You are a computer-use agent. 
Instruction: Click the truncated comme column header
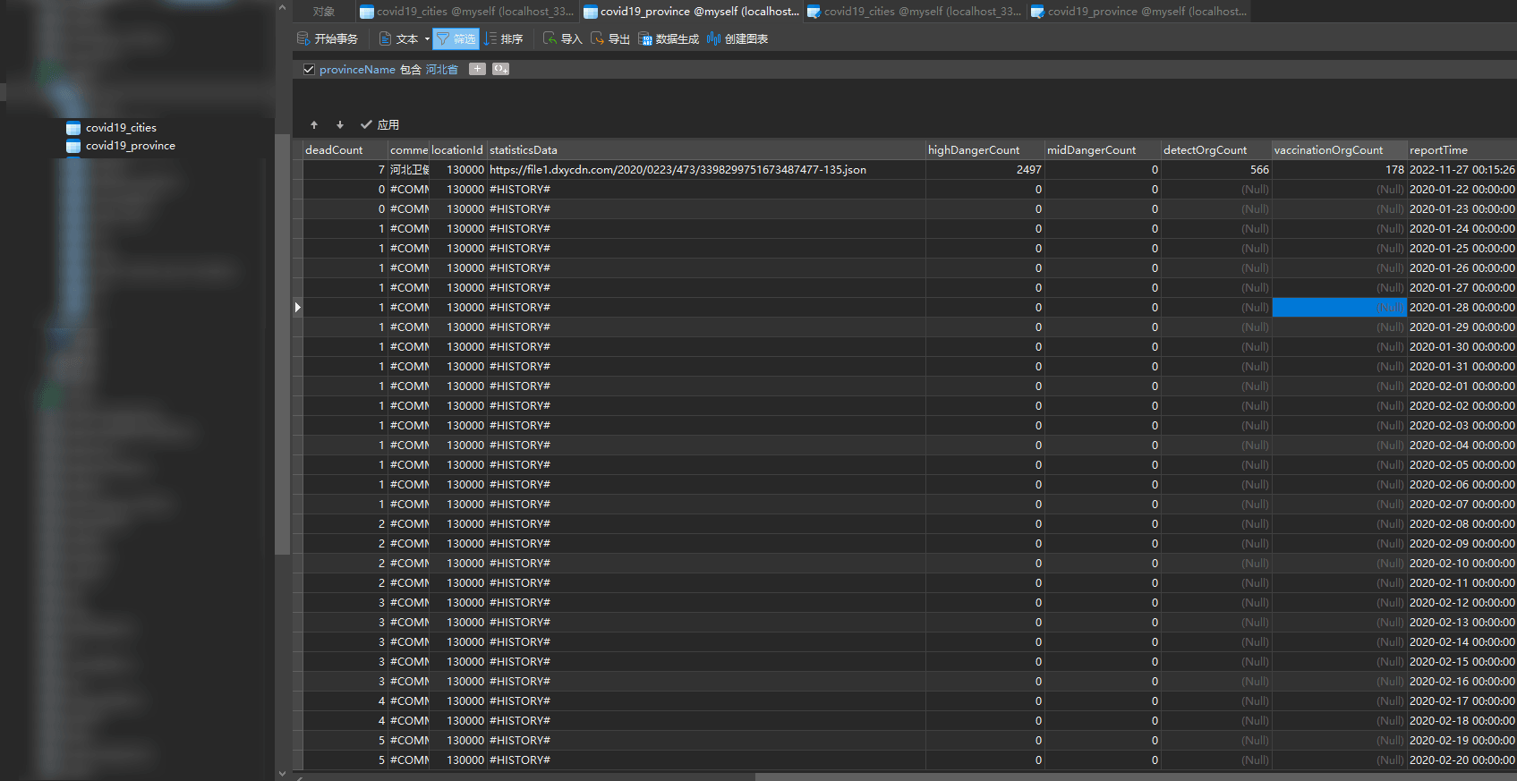409,150
